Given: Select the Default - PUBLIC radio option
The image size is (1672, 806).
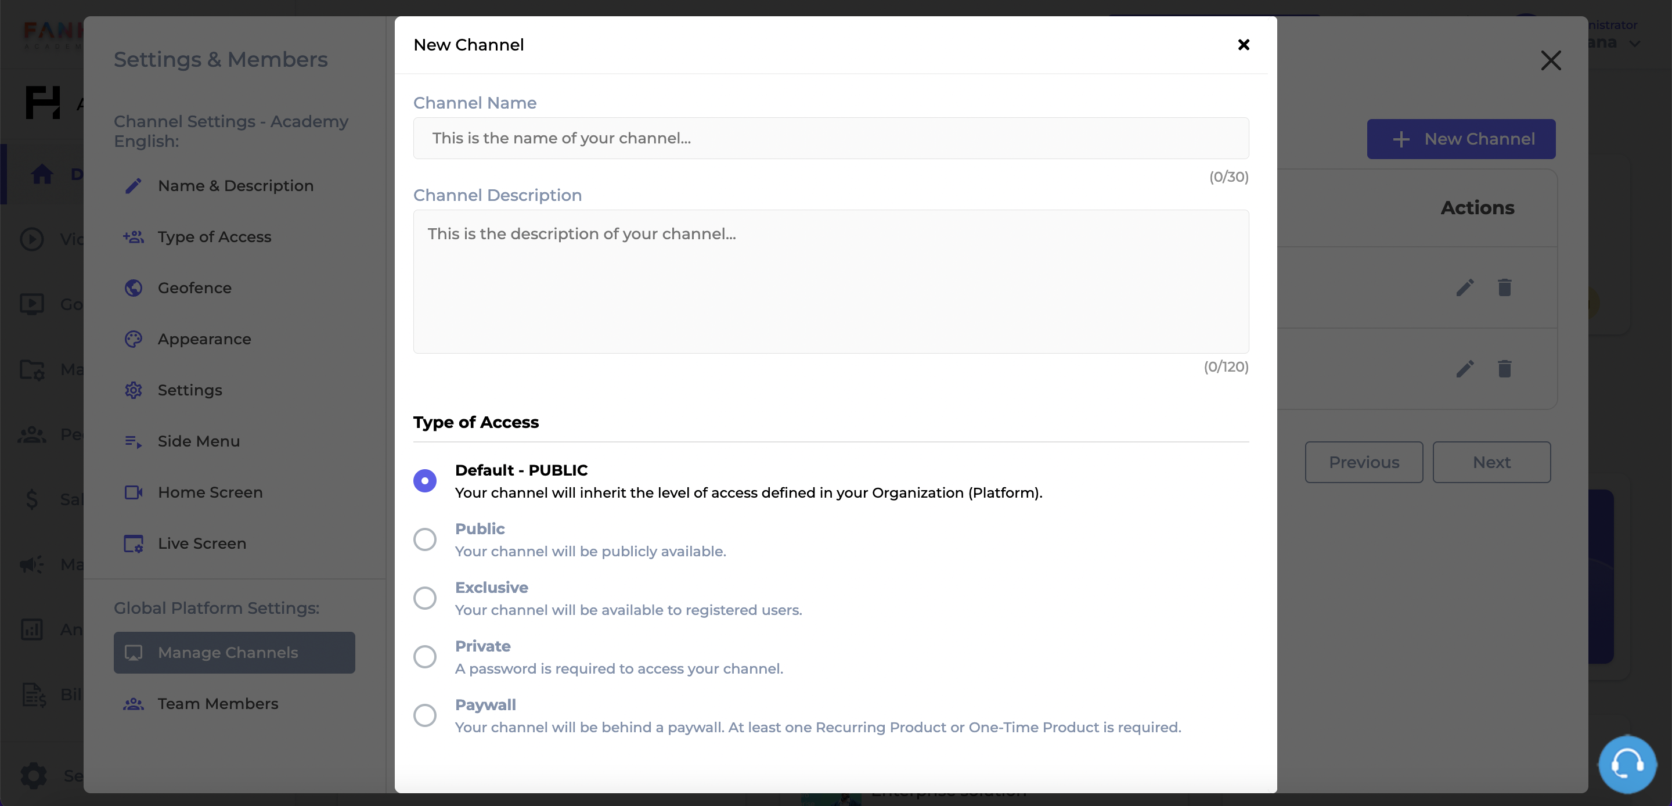Looking at the screenshot, I should [425, 481].
